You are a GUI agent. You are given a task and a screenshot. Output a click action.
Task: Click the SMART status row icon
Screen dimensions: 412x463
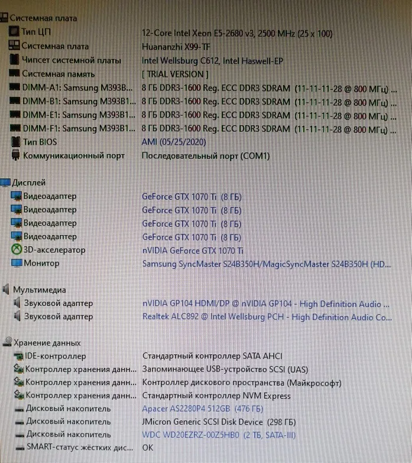(x=20, y=448)
